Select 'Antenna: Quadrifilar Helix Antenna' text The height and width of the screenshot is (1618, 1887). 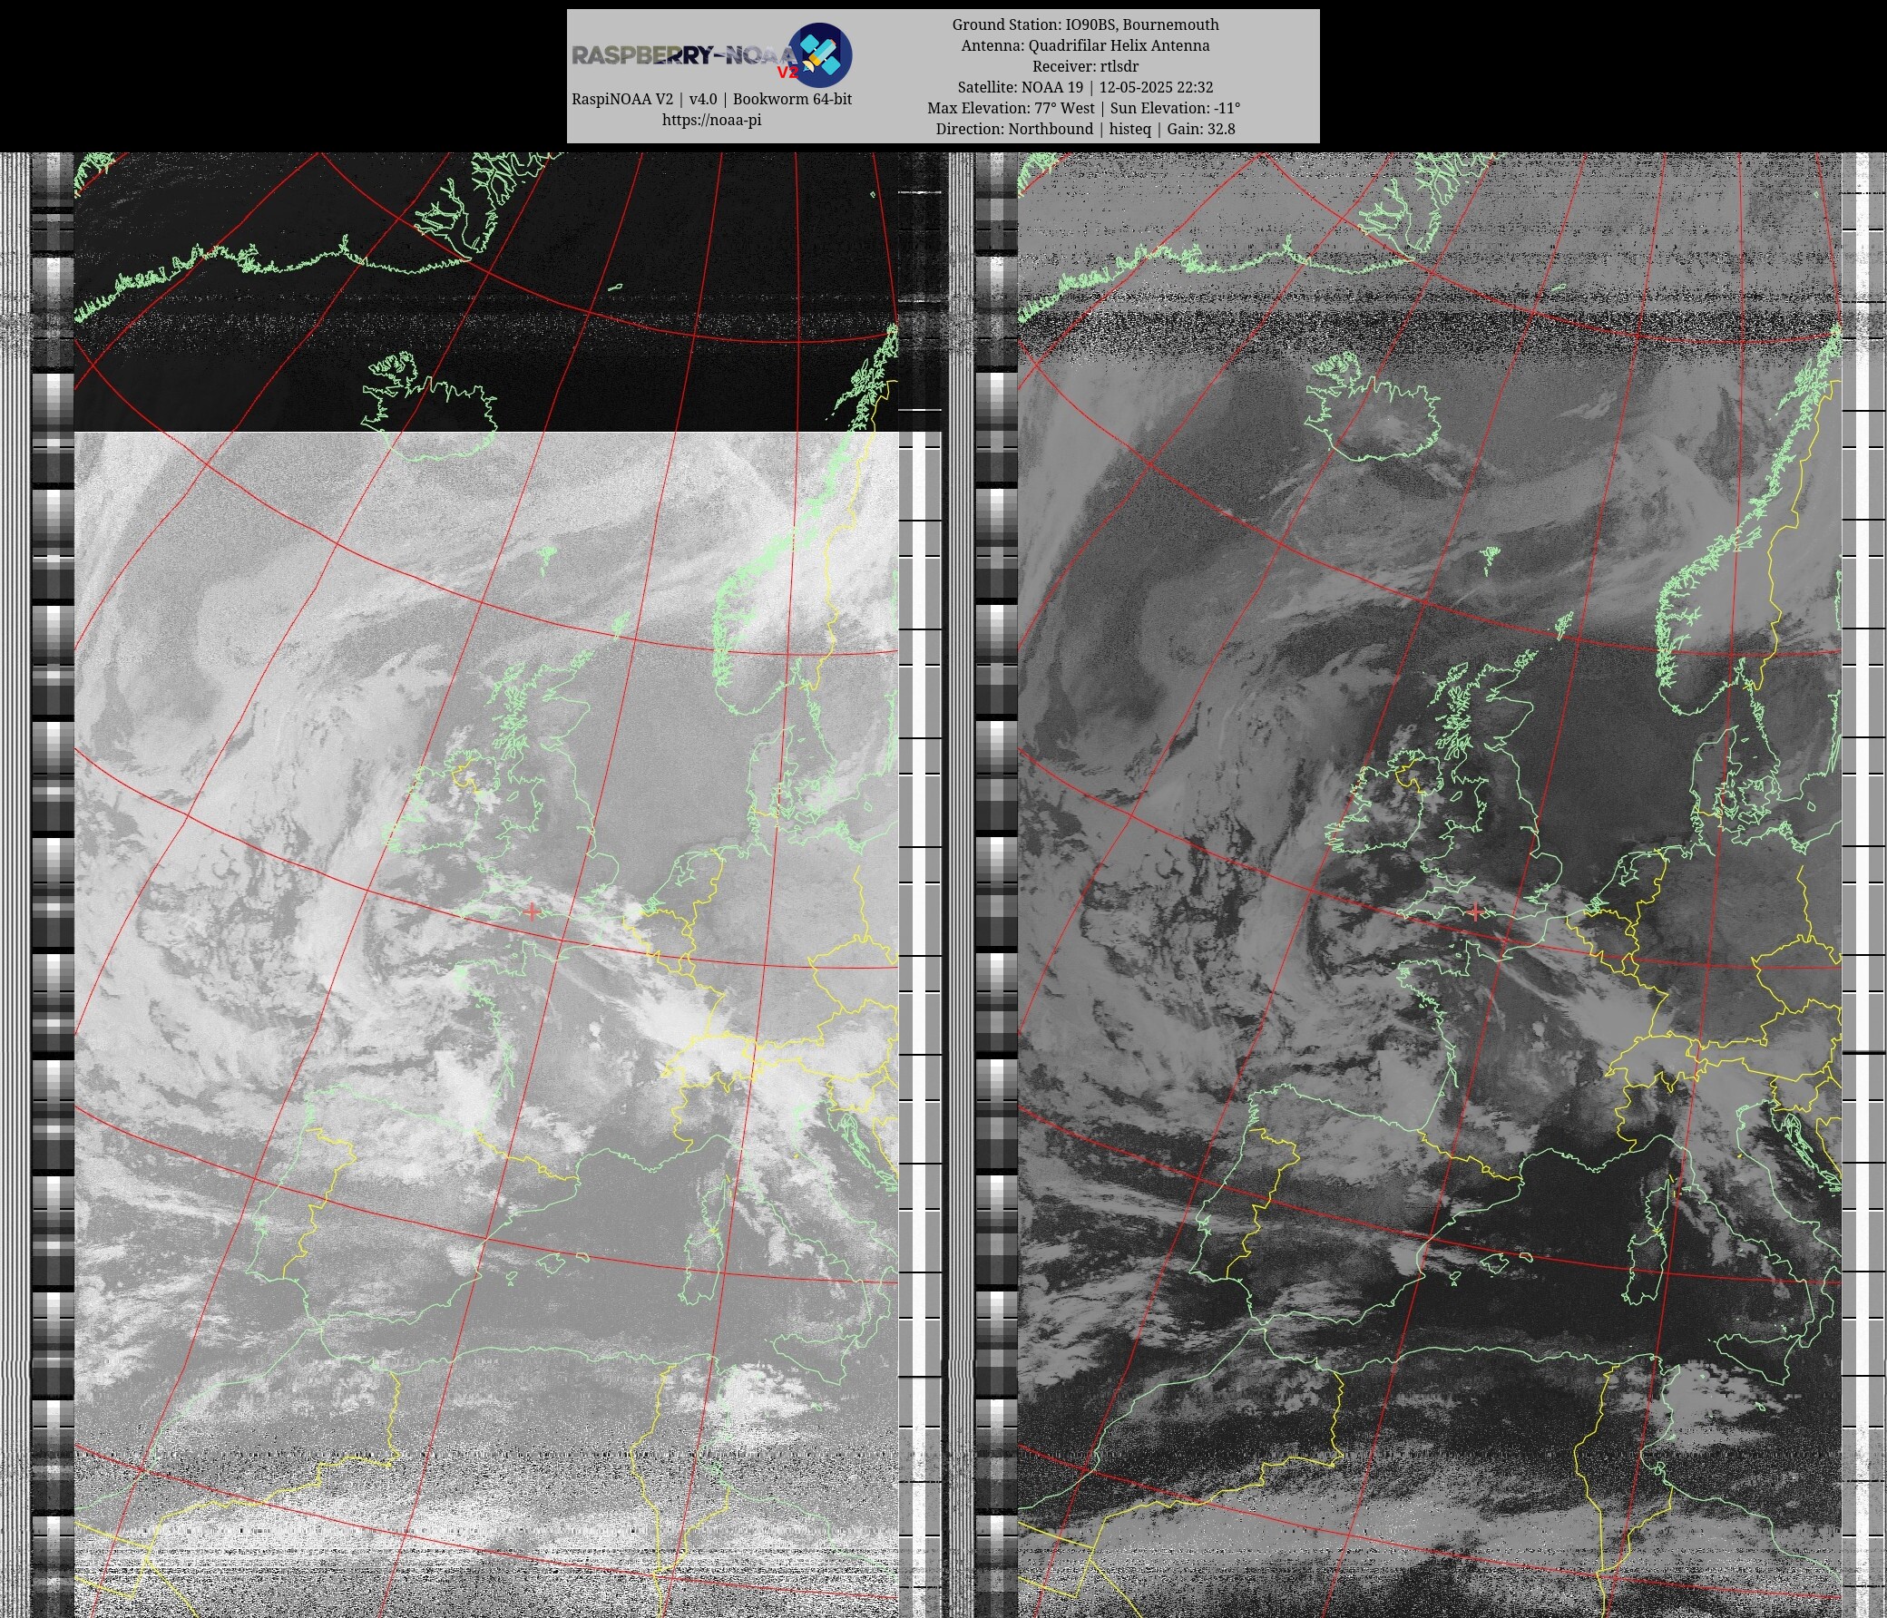click(1085, 45)
